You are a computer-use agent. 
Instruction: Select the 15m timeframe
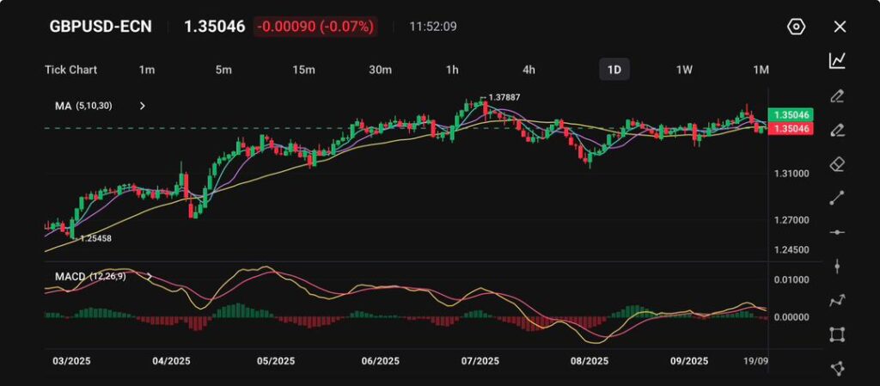pos(302,70)
